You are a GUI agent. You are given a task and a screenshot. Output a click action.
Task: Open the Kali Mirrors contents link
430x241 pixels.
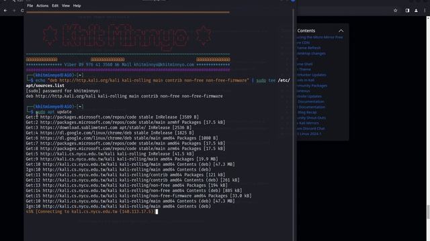(x=308, y=123)
